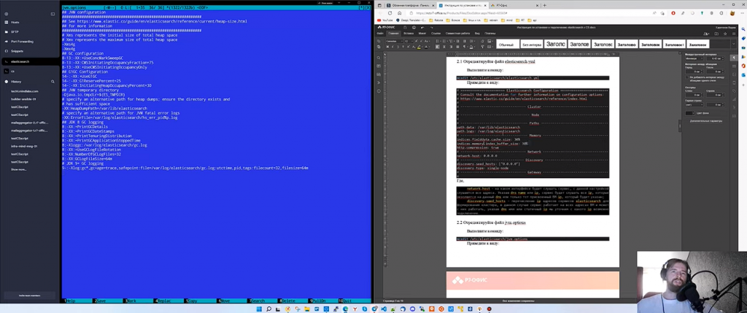Screen dimensions: 747x313
Task: Click redo icon in R7 header
Action: tap(432, 28)
